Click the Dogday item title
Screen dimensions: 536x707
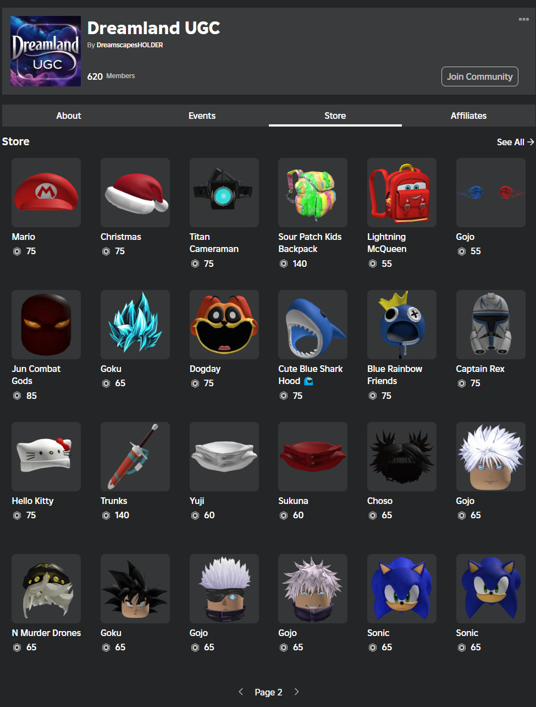pos(205,369)
